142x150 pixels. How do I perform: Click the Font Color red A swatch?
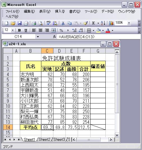pos(108,30)
